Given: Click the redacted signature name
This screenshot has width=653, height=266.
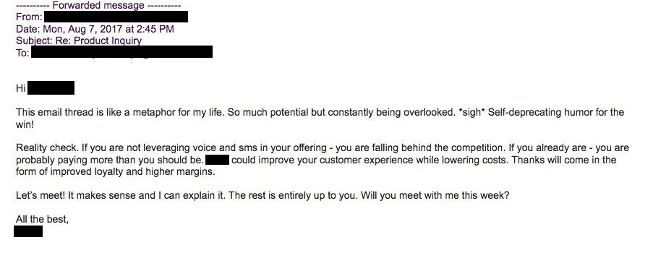Looking at the screenshot, I should pyautogui.click(x=28, y=231).
